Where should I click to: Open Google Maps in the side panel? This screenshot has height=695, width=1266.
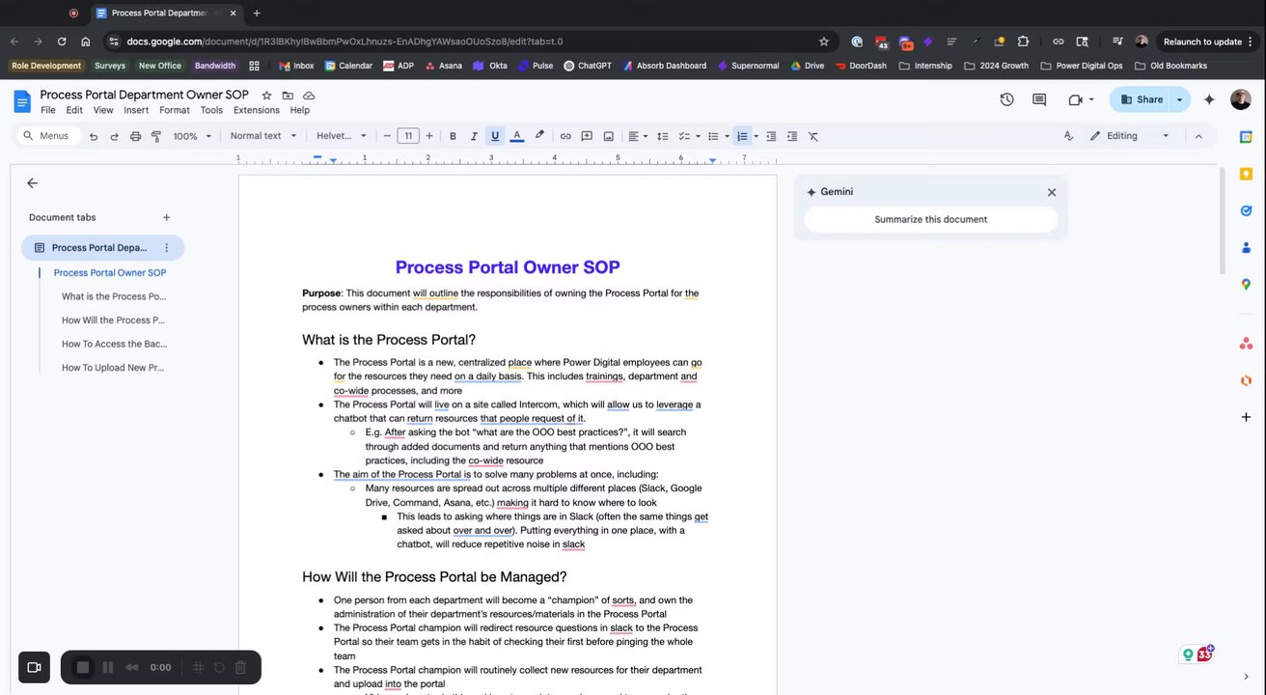[1246, 284]
